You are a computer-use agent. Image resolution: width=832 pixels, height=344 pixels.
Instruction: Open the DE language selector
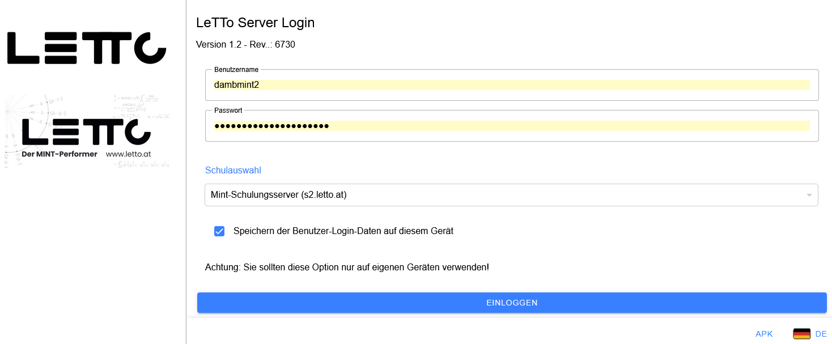(x=821, y=334)
